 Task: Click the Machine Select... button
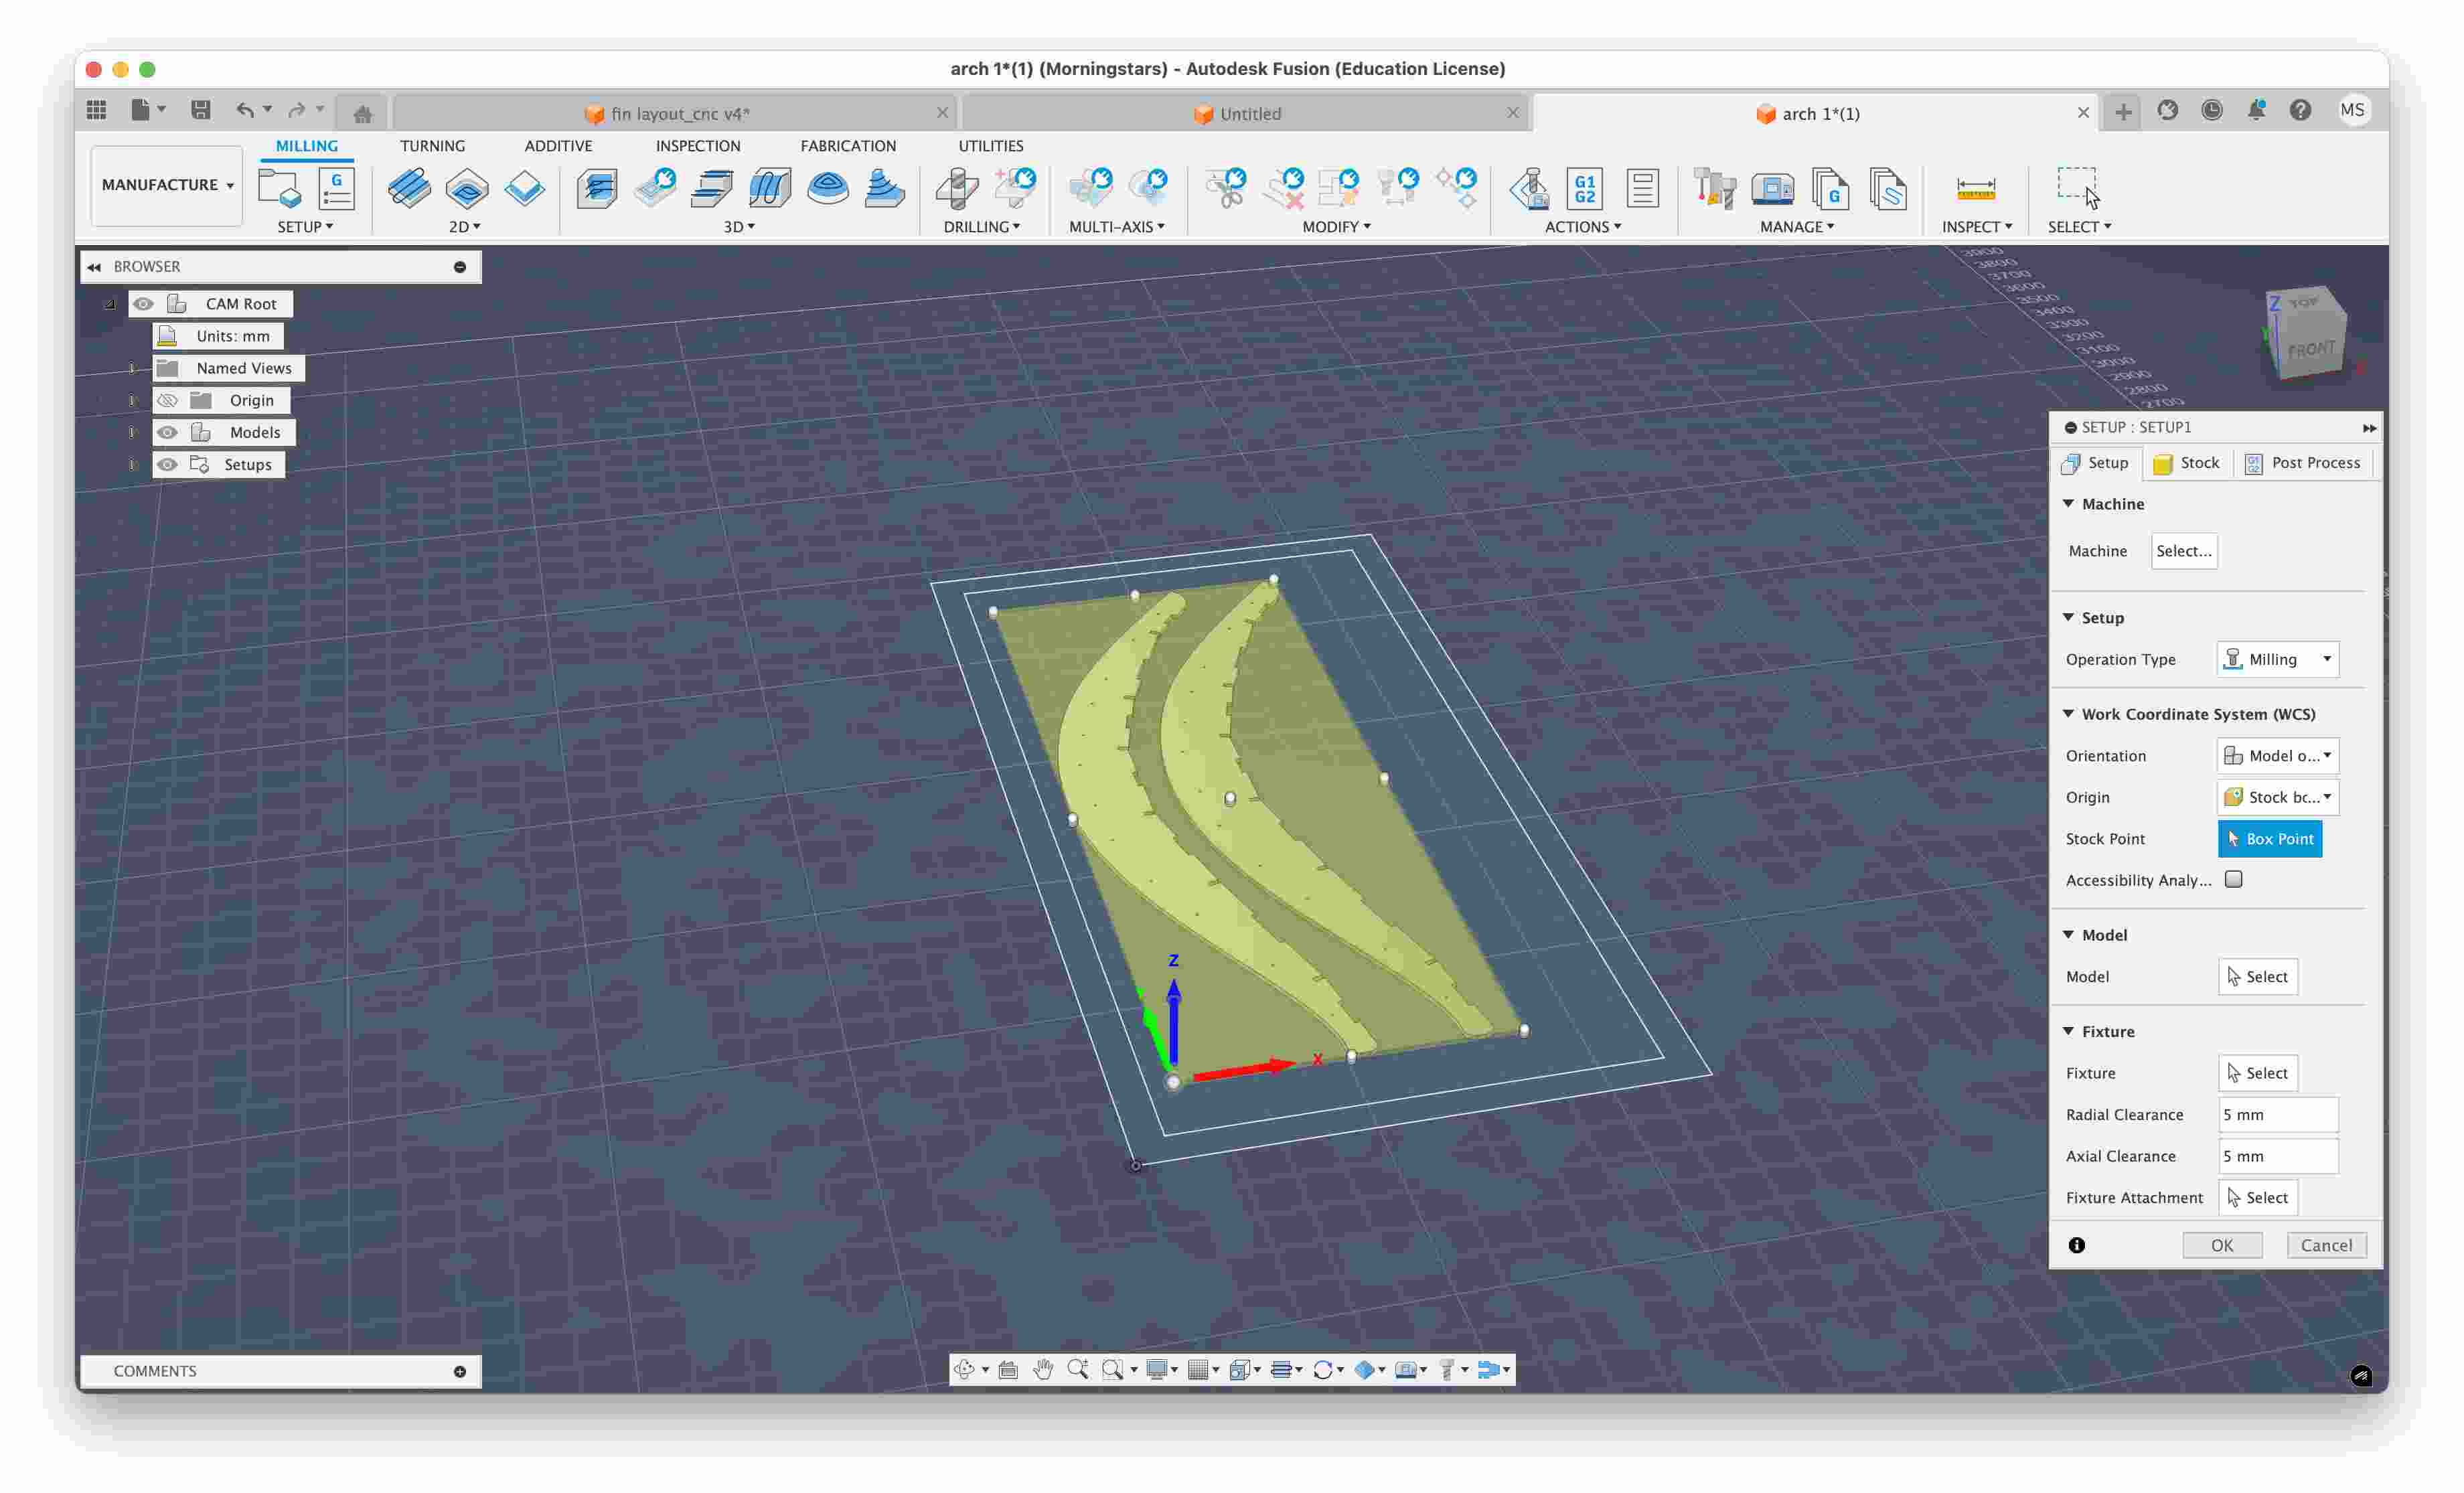click(x=2184, y=550)
